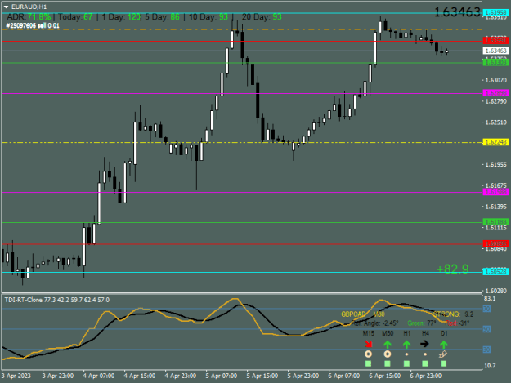Click the green square in the D1 column
This screenshot has width=511, height=383.
point(443,363)
